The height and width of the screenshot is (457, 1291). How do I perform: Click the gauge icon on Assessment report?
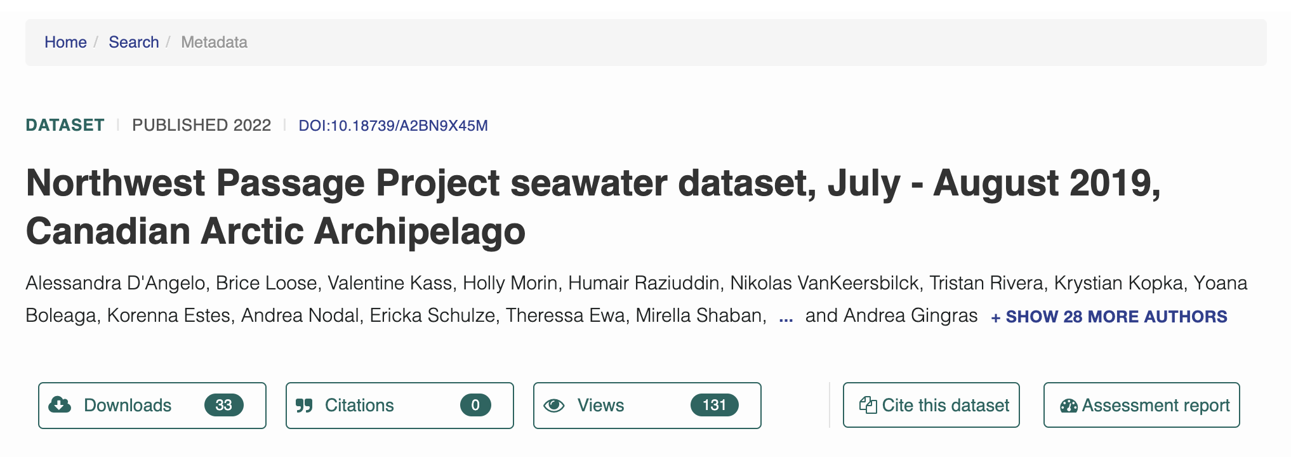point(1069,406)
